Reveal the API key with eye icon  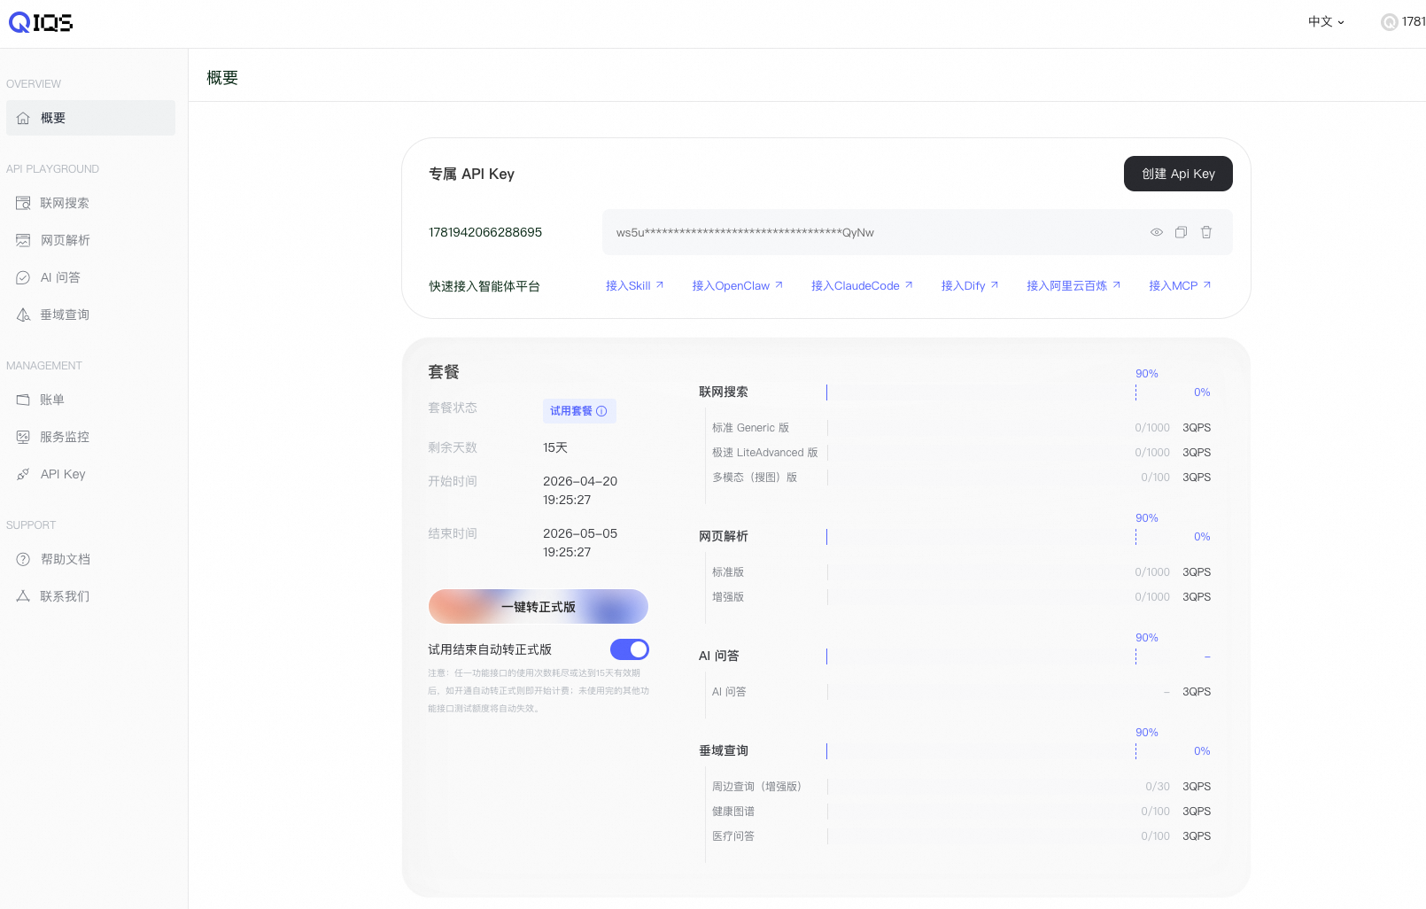1157,232
